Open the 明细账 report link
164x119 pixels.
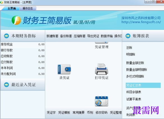[x=131, y=54]
